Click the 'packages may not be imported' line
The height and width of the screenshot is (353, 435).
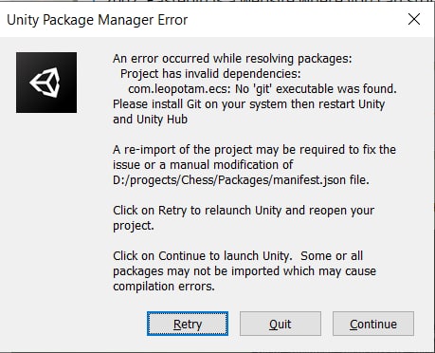pyautogui.click(x=245, y=271)
